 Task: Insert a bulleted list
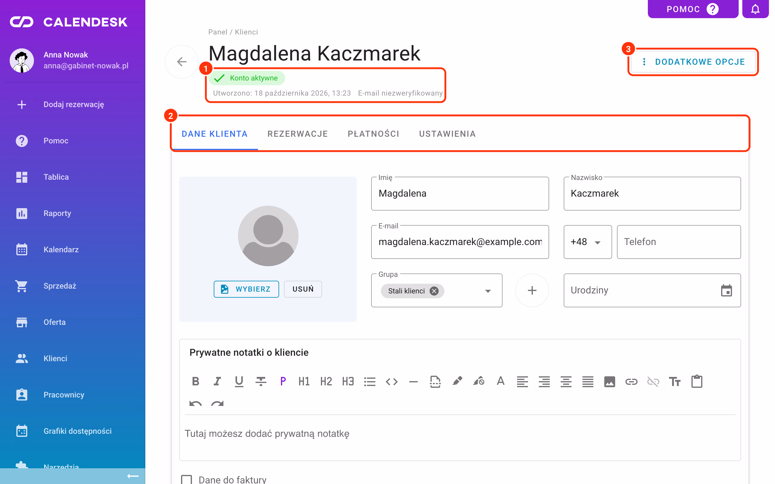click(370, 381)
